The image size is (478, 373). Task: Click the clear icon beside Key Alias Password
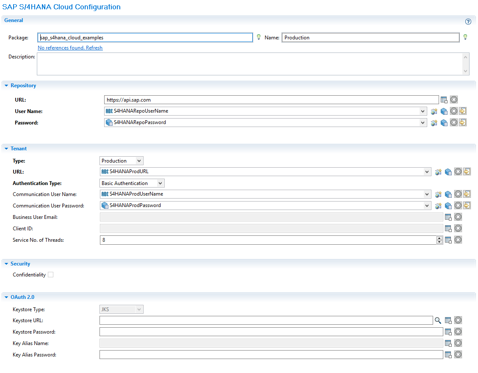458,355
